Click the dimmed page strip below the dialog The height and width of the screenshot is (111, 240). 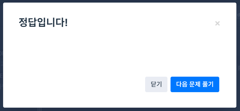tap(120, 109)
